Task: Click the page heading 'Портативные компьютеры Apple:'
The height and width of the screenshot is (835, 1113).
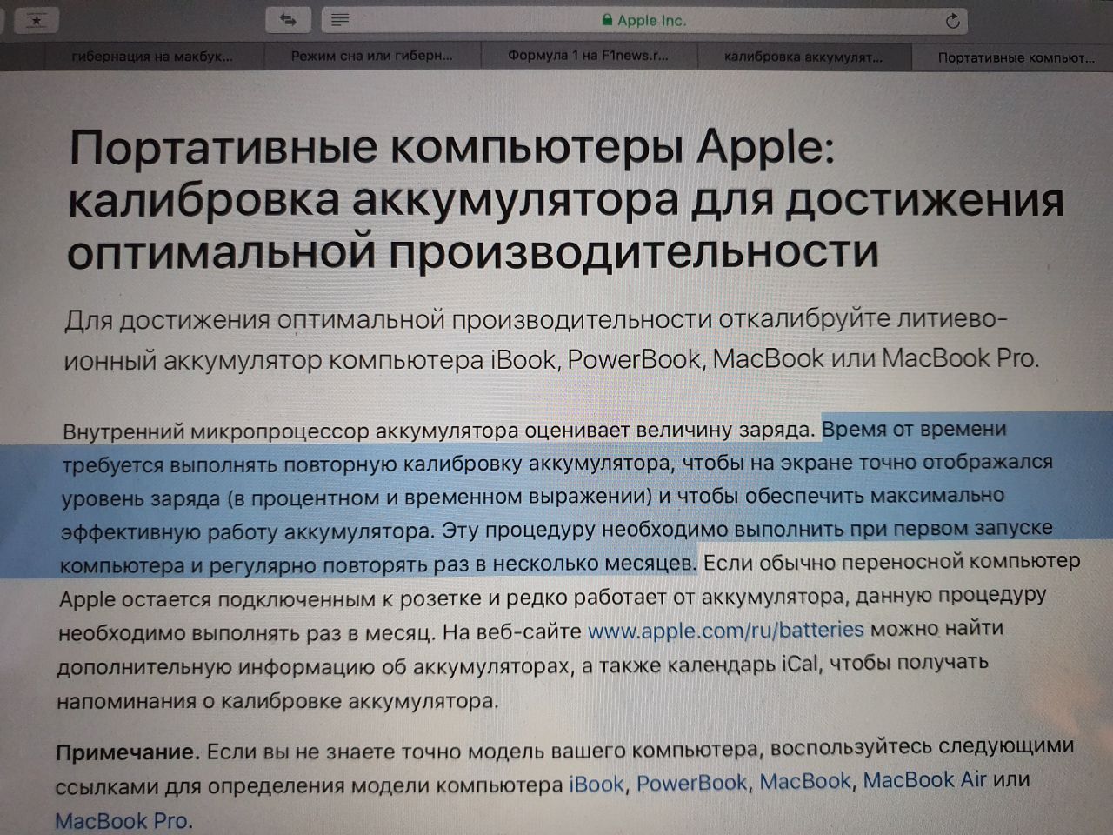Action: click(x=452, y=149)
